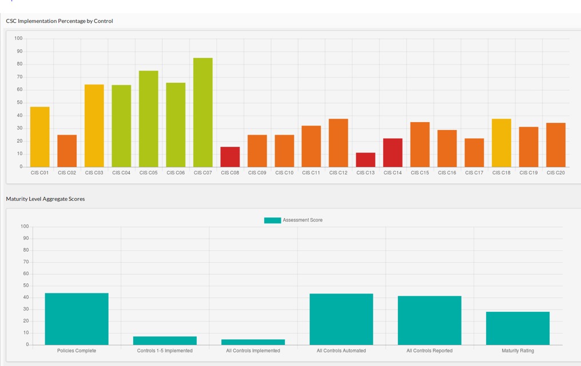Click the All Controls Implemented short bar
581x366 pixels.
[x=253, y=342]
